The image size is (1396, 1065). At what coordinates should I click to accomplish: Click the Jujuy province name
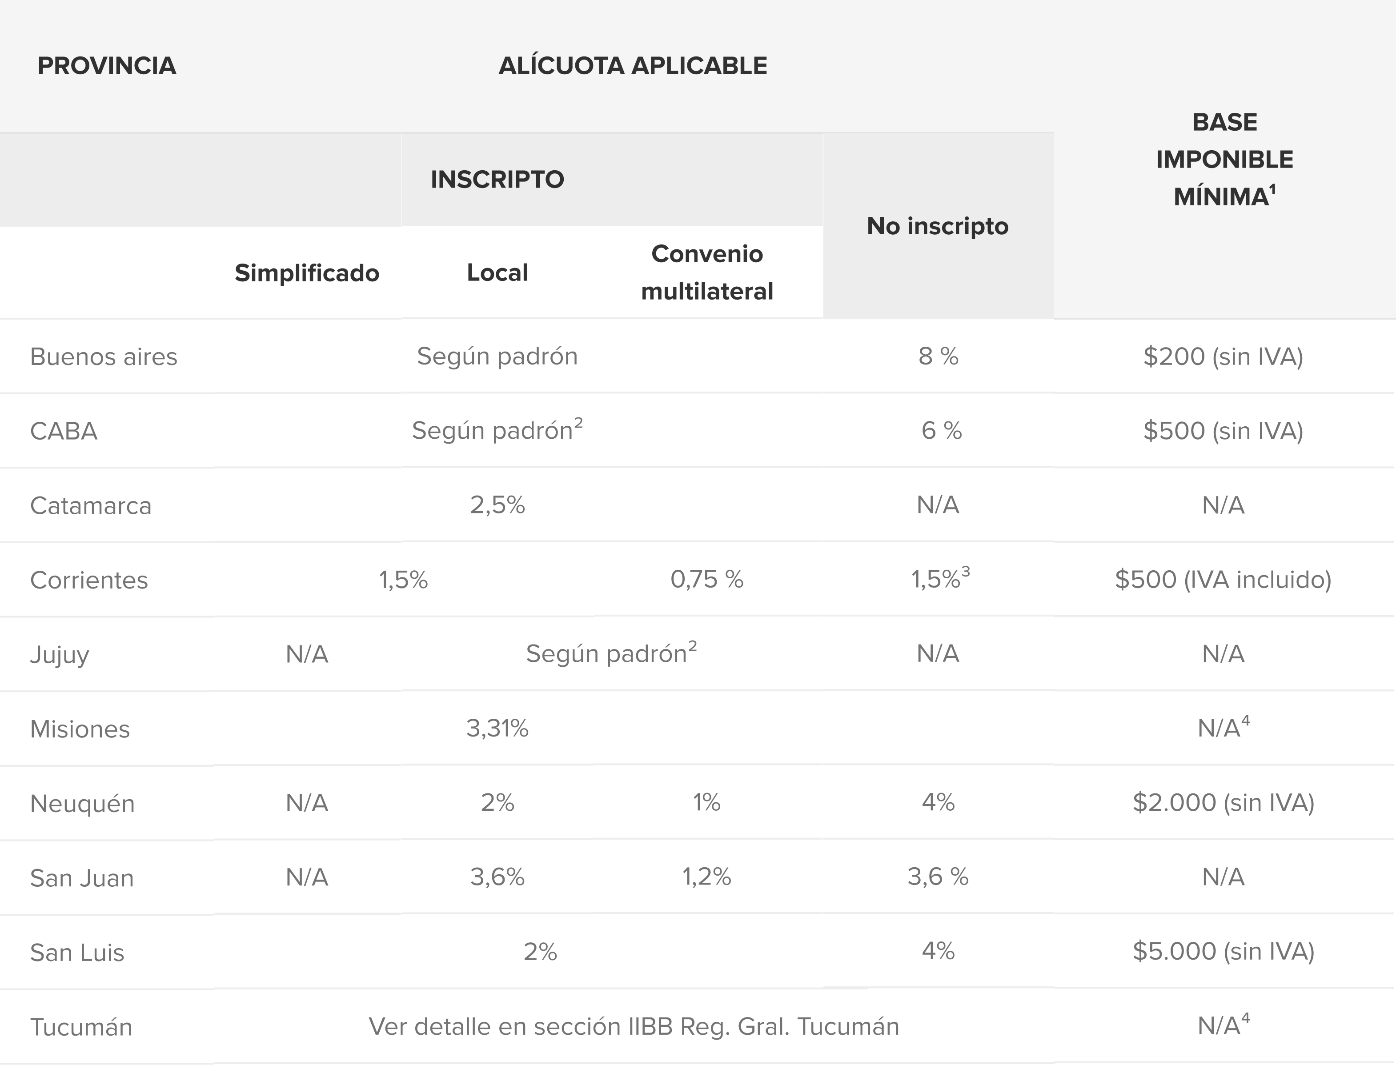tap(60, 655)
